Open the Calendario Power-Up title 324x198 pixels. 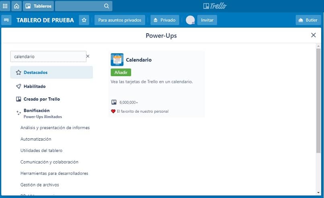[x=139, y=60]
